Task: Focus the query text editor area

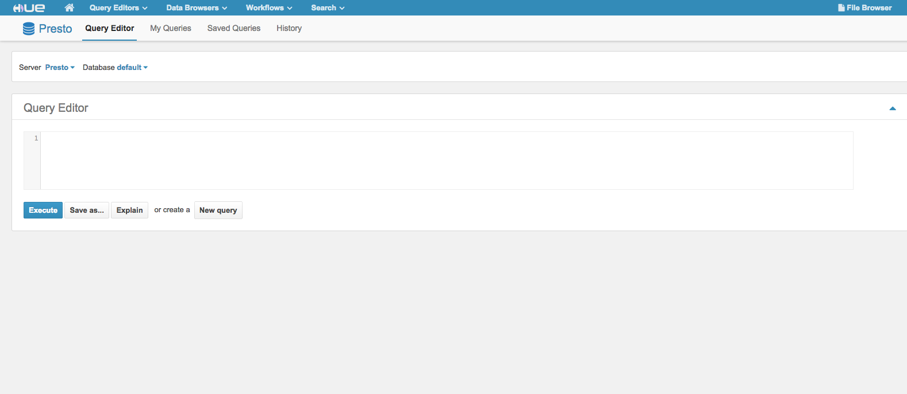Action: coord(446,161)
